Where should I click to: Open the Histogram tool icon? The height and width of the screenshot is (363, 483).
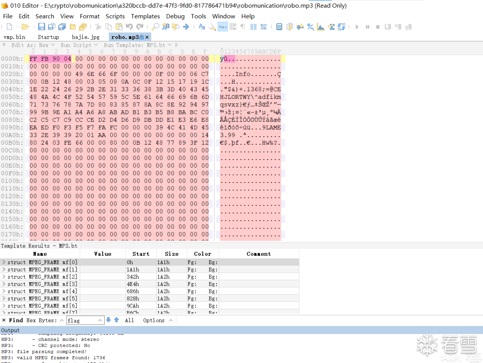[321, 27]
